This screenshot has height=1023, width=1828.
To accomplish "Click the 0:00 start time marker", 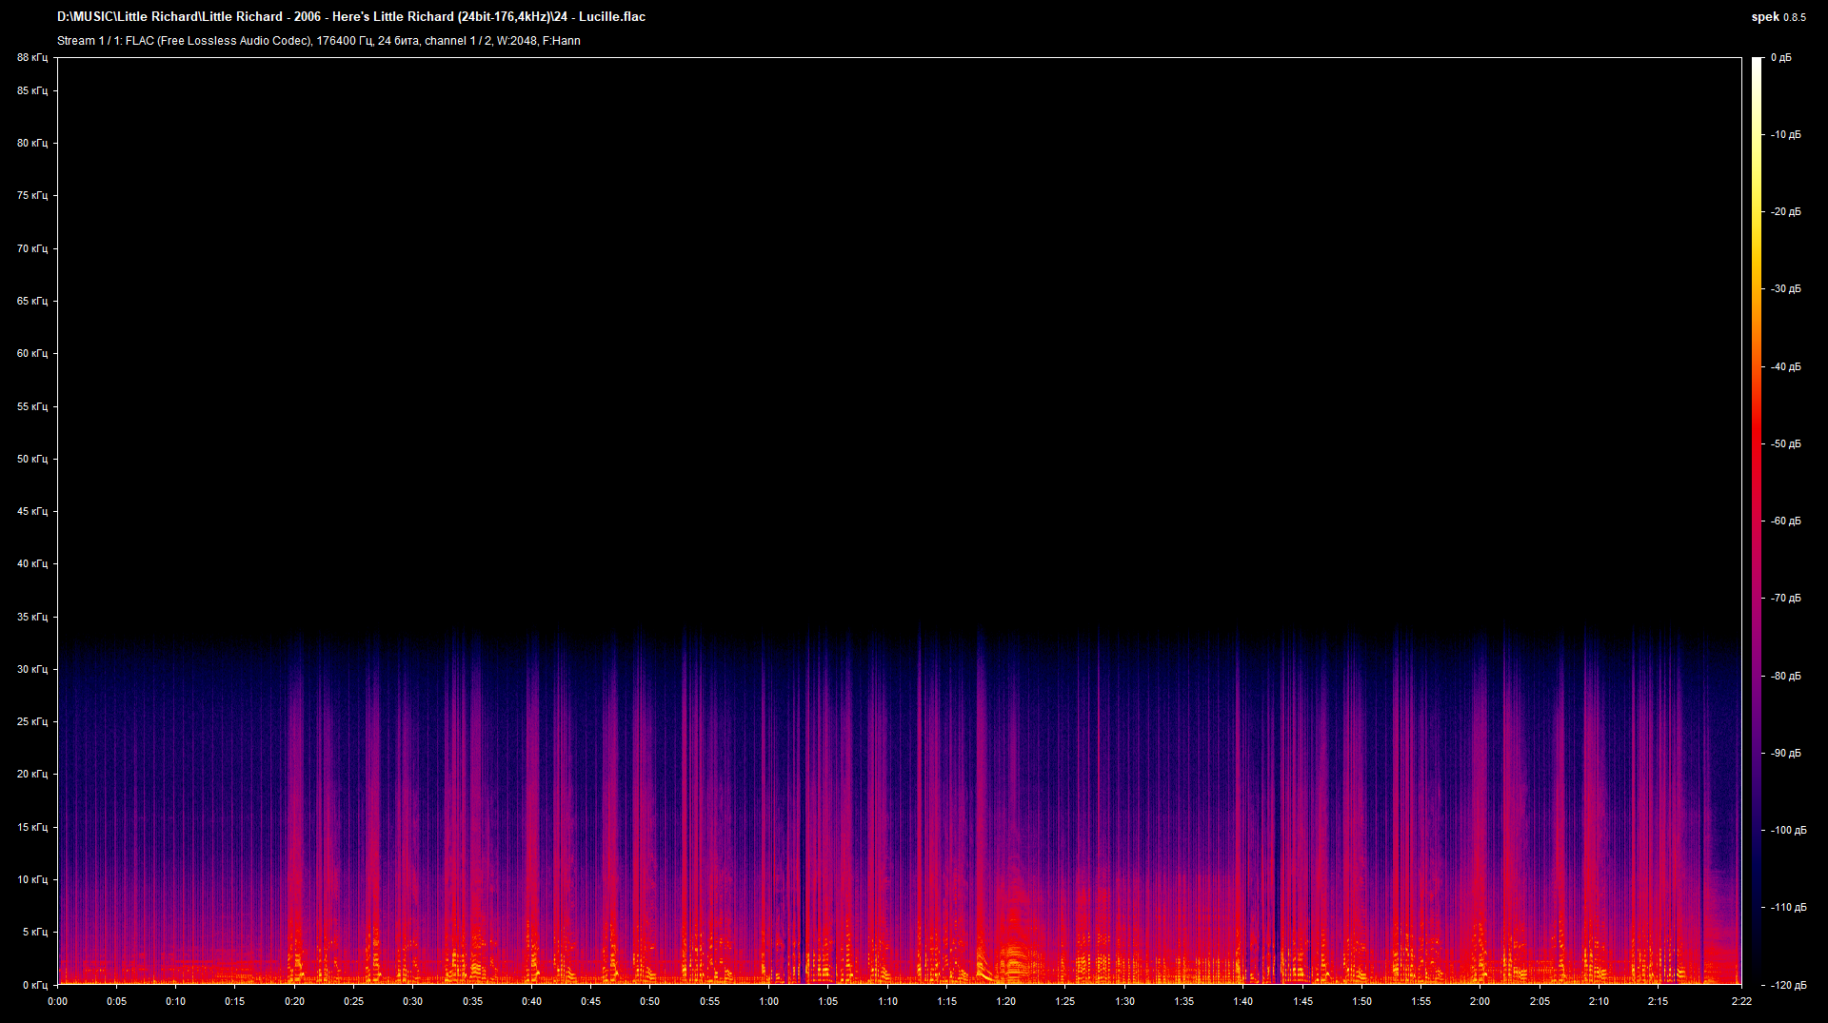I will pyautogui.click(x=58, y=1001).
